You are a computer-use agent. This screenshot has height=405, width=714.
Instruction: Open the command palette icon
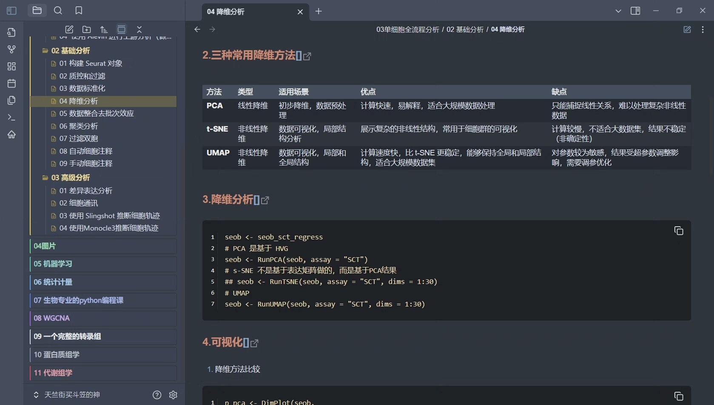pos(11,117)
